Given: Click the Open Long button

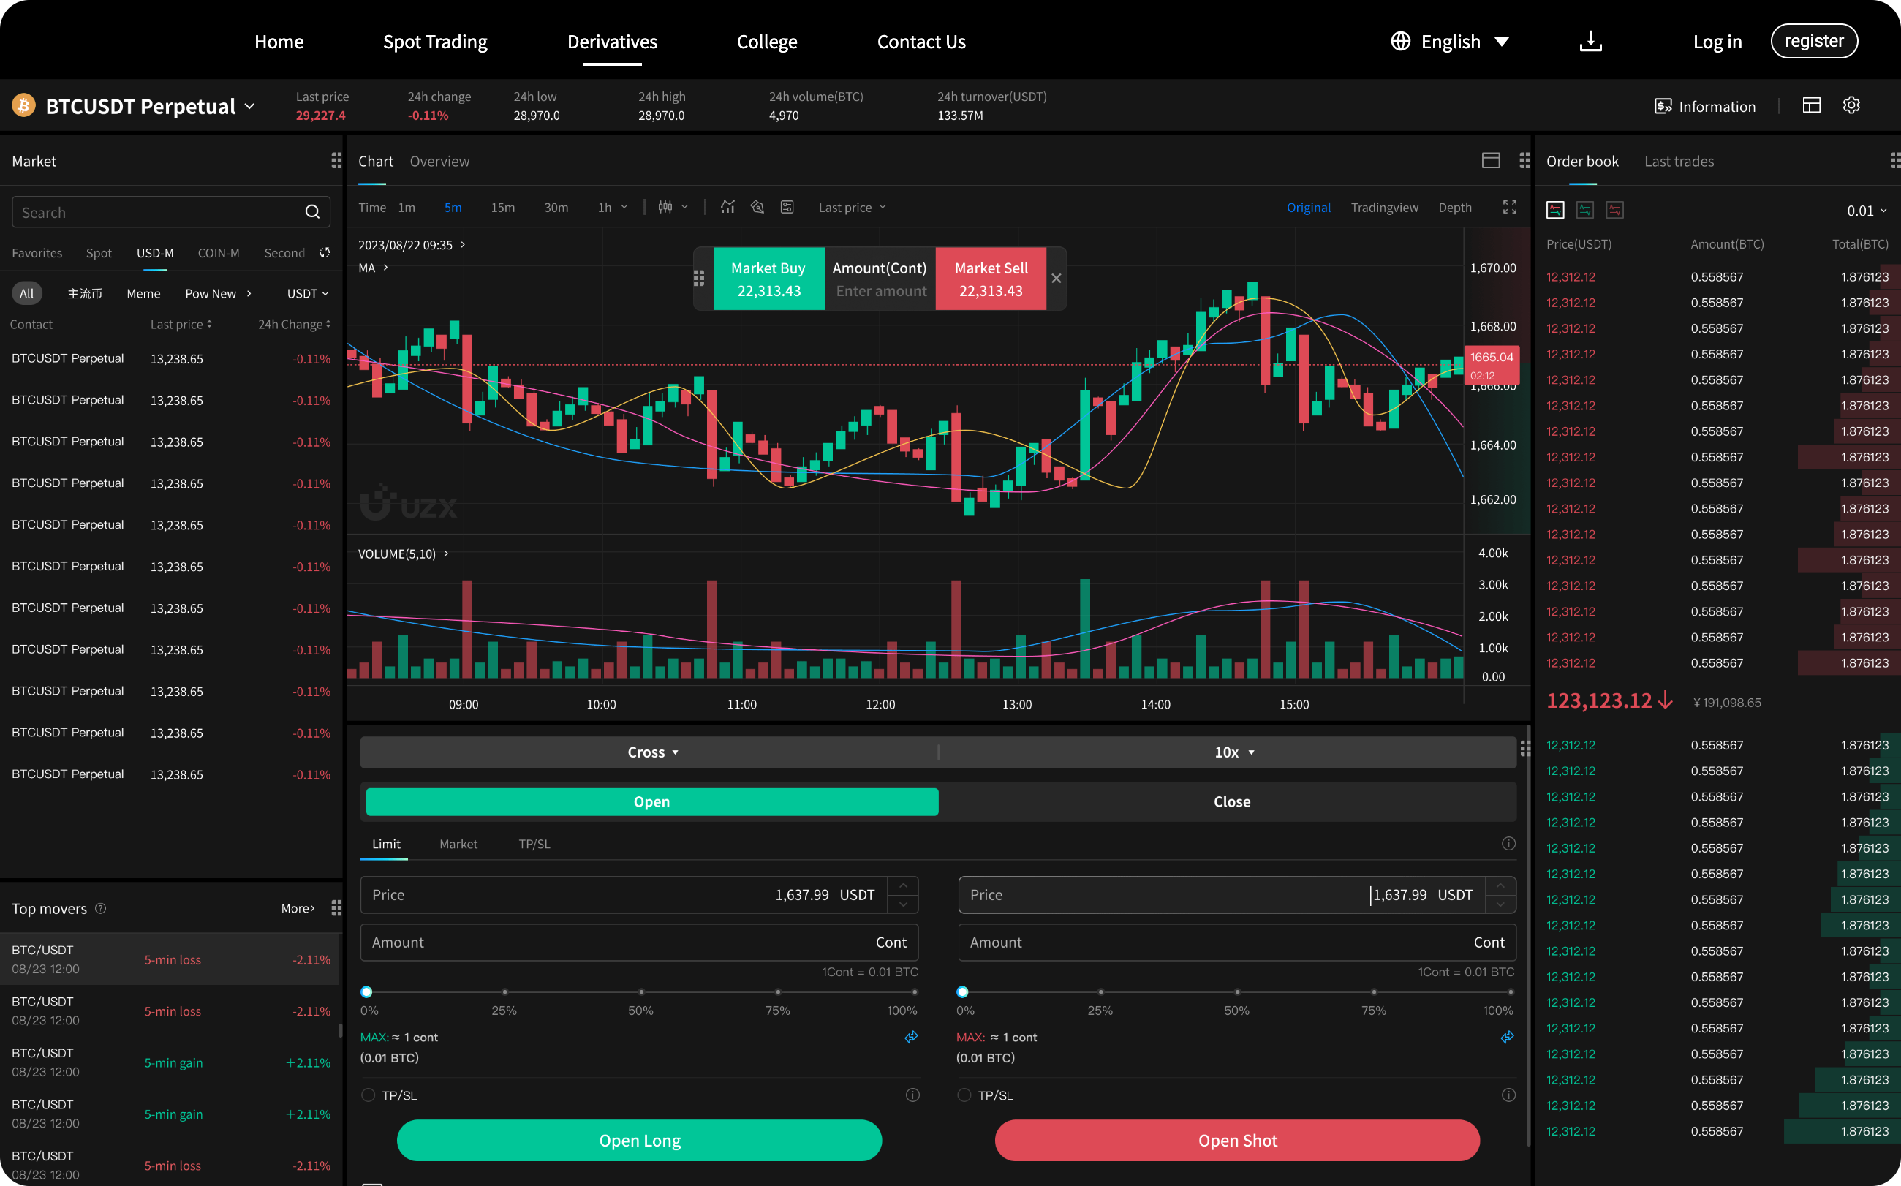Looking at the screenshot, I should click(x=639, y=1141).
